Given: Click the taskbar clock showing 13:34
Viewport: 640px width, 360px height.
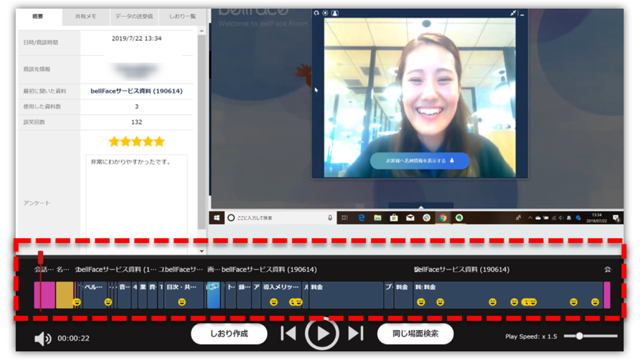Looking at the screenshot, I should tap(596, 218).
